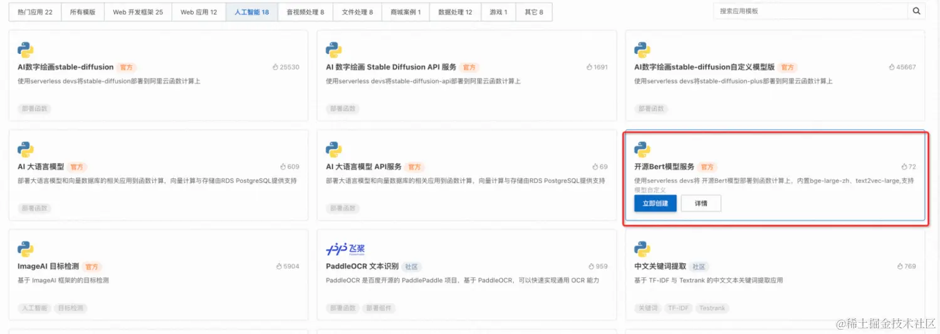Focus the 搜索应用模板 search field
The image size is (940, 334).
pyautogui.click(x=810, y=11)
